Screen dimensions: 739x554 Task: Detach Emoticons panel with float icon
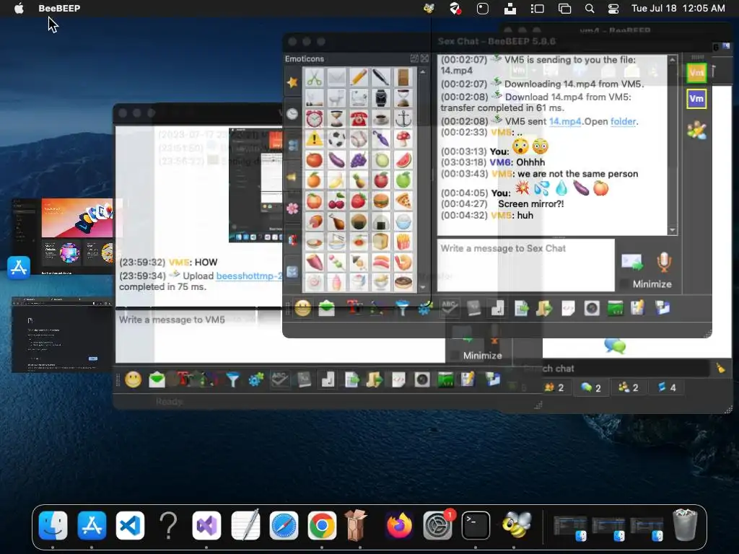(414, 58)
